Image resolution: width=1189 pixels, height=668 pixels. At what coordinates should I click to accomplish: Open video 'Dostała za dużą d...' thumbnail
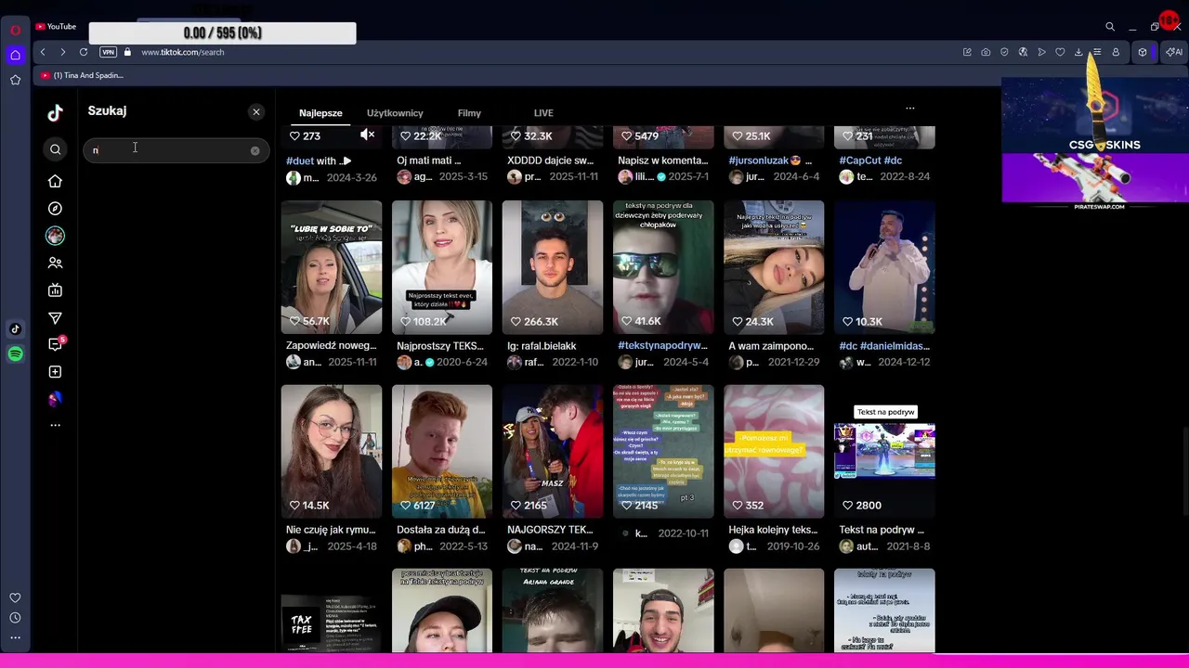pyautogui.click(x=442, y=451)
